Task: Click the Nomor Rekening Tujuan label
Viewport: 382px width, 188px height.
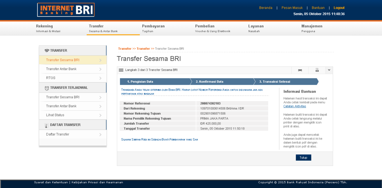Action: point(142,114)
